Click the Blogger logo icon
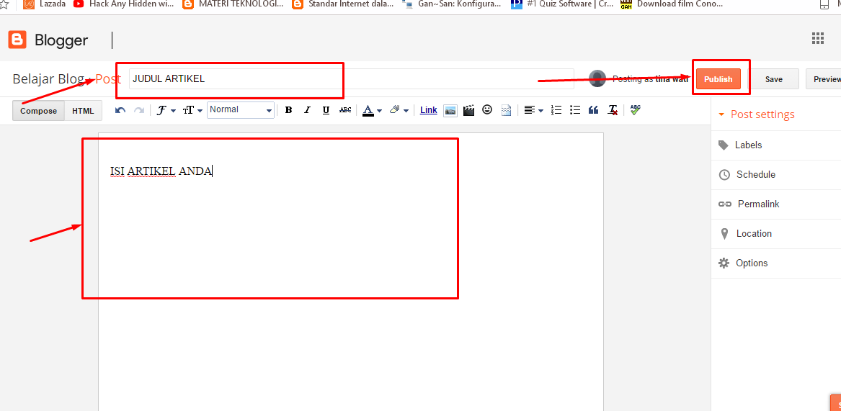Viewport: 841px width, 411px height. (x=17, y=40)
